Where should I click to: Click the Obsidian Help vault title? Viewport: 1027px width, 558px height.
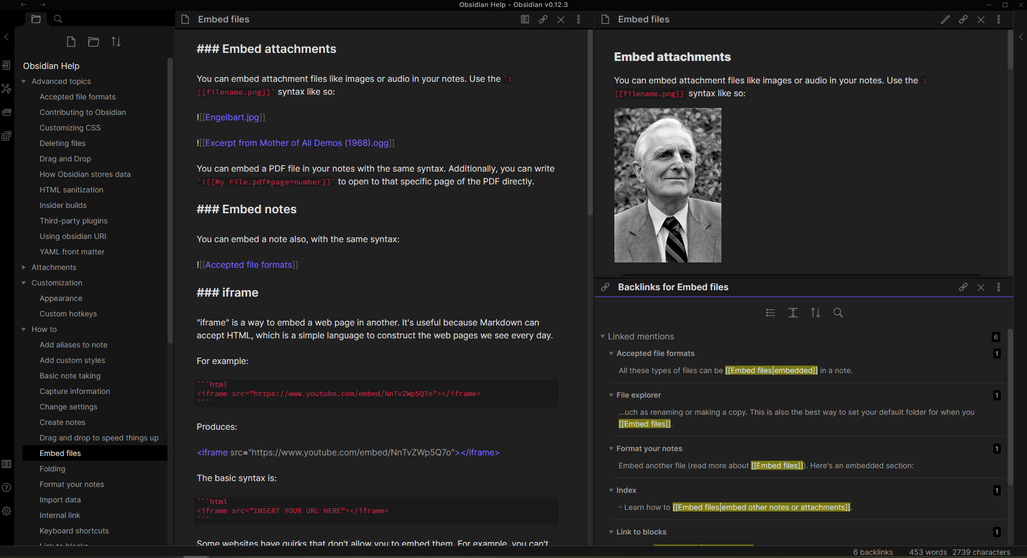pos(51,66)
